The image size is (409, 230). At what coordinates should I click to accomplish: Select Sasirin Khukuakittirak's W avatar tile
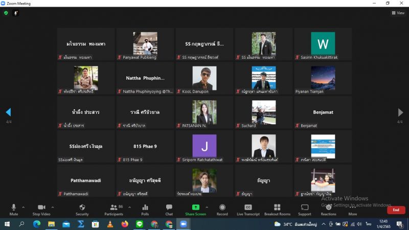[323, 44]
